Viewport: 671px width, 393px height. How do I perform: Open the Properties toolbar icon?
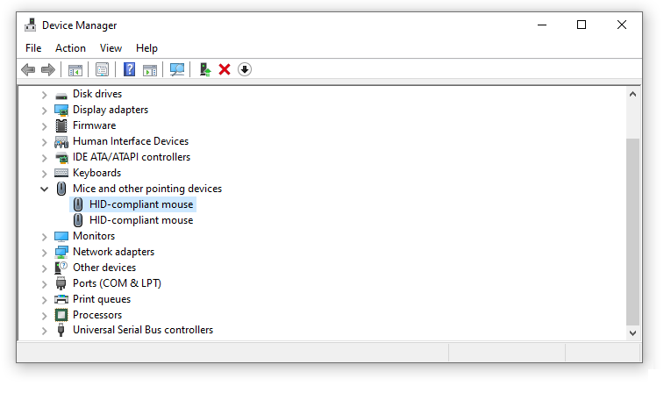pyautogui.click(x=102, y=69)
